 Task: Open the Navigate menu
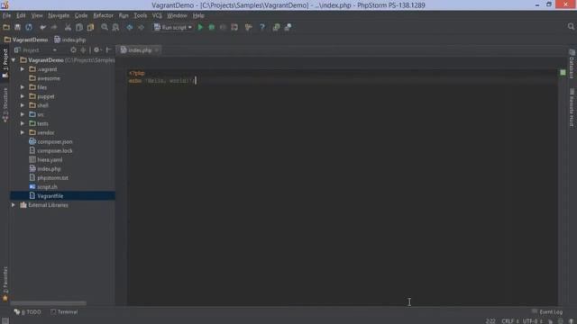tap(59, 15)
